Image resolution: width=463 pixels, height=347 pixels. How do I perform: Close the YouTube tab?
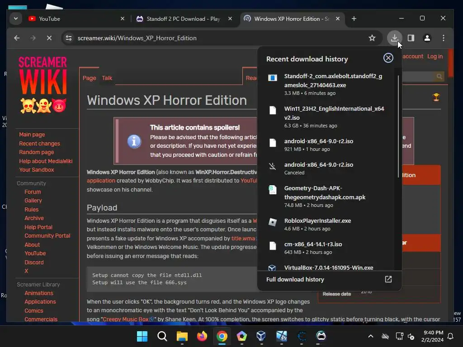123,19
